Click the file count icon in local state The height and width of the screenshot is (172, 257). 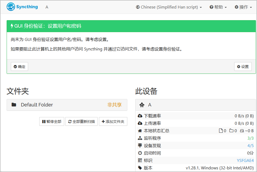(221, 131)
